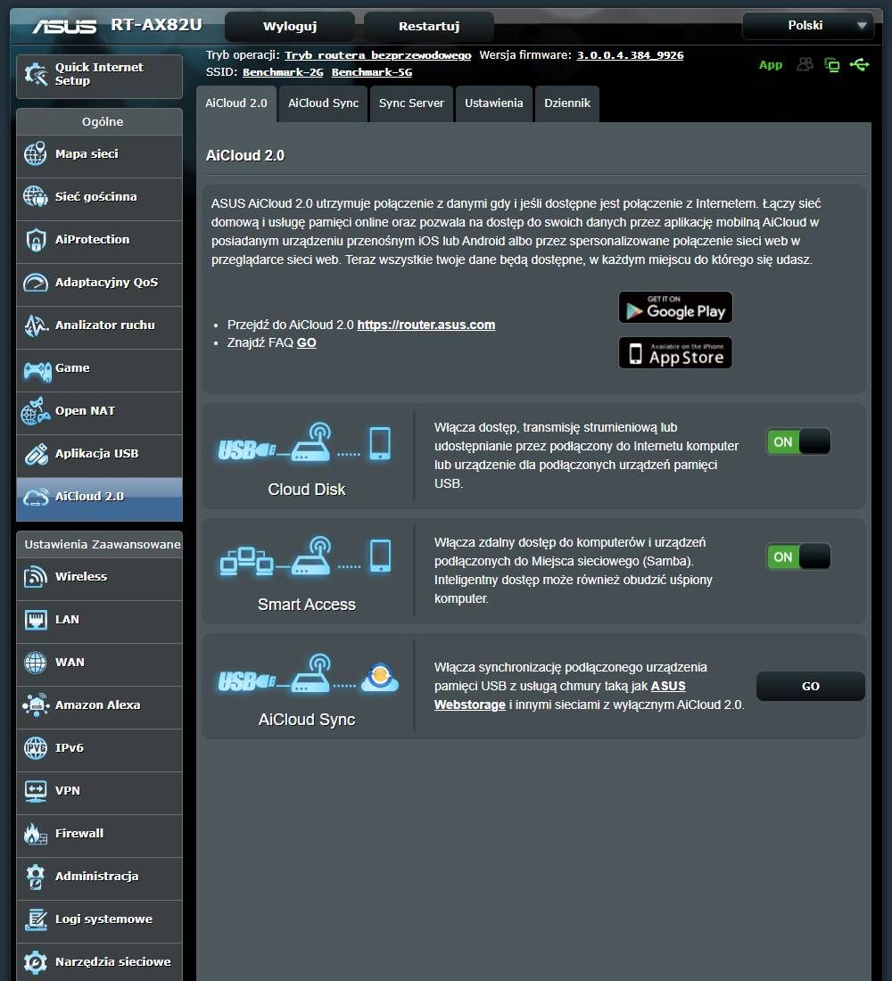Switch to the Ustawienia tab
The image size is (892, 981).
pyautogui.click(x=494, y=103)
